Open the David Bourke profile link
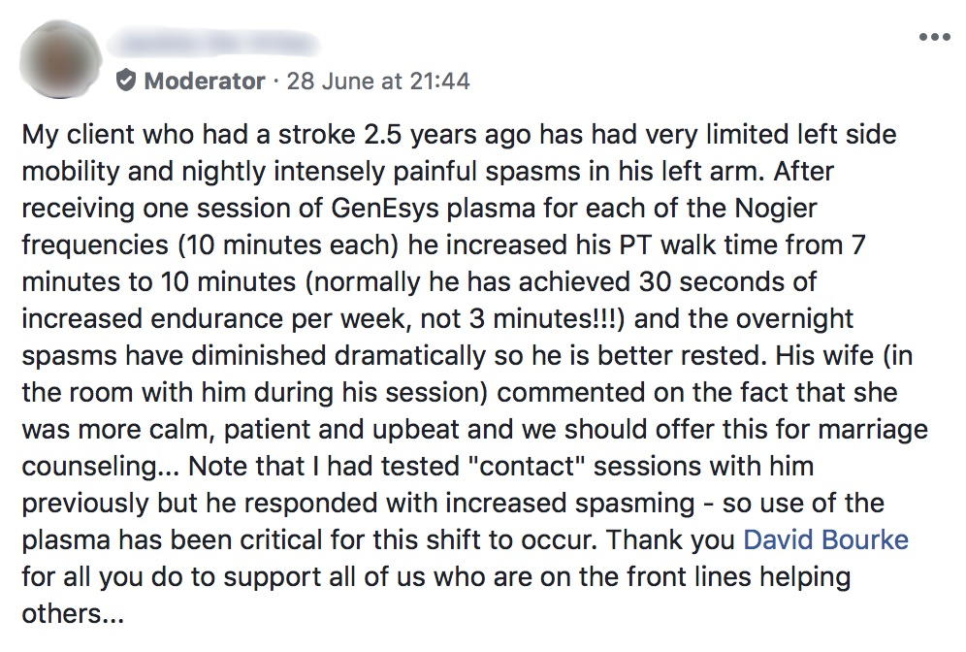The height and width of the screenshot is (652, 966). coord(825,540)
